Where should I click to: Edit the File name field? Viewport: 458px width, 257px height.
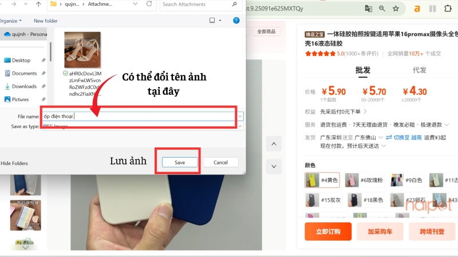coord(139,117)
